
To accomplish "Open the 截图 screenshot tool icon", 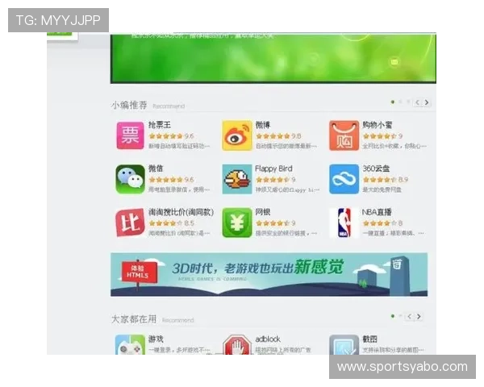I will pyautogui.click(x=344, y=345).
